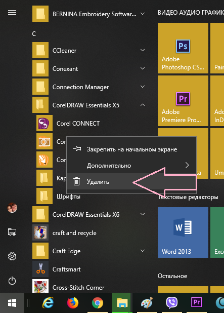
Task: Choose Удалить from the context menu
Action: [131, 181]
